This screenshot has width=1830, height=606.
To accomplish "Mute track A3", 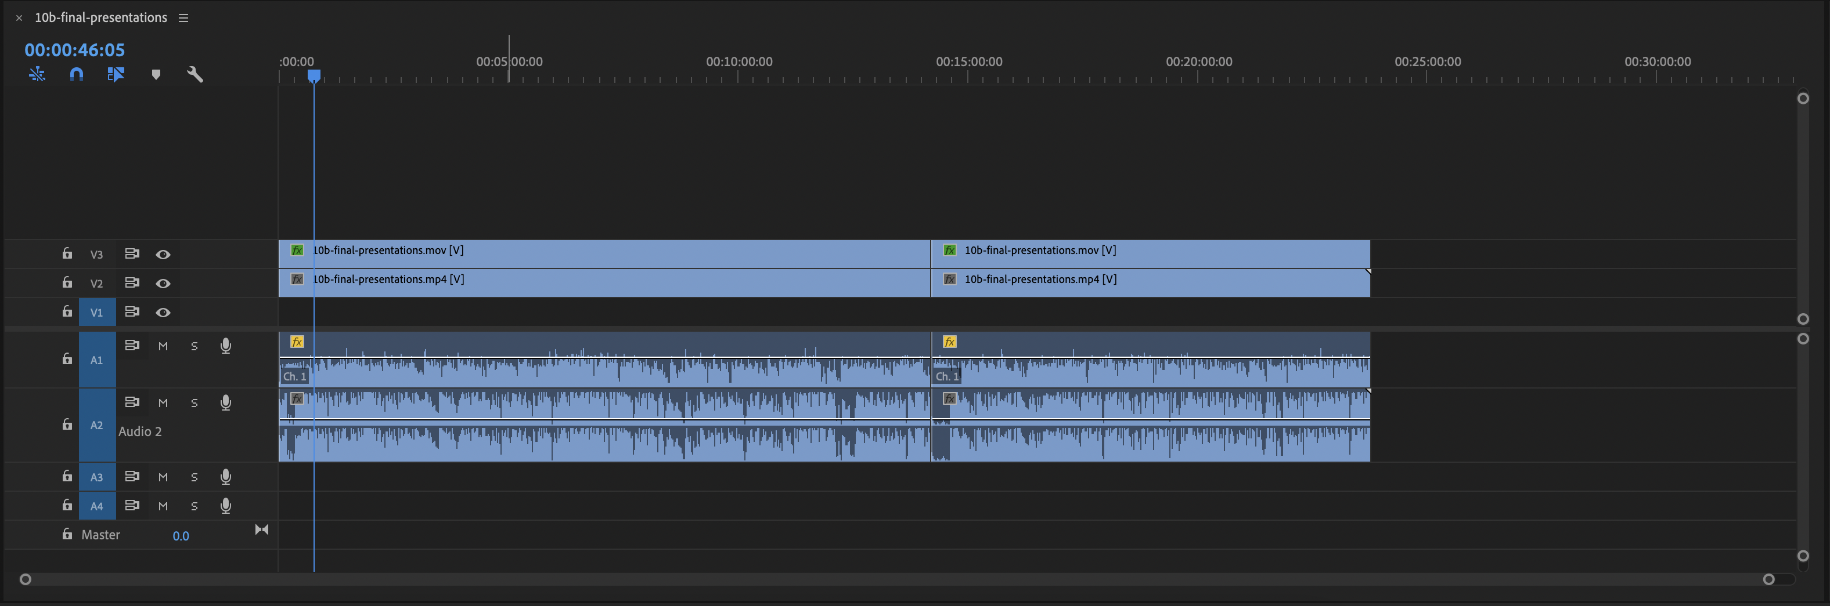I will pos(163,478).
